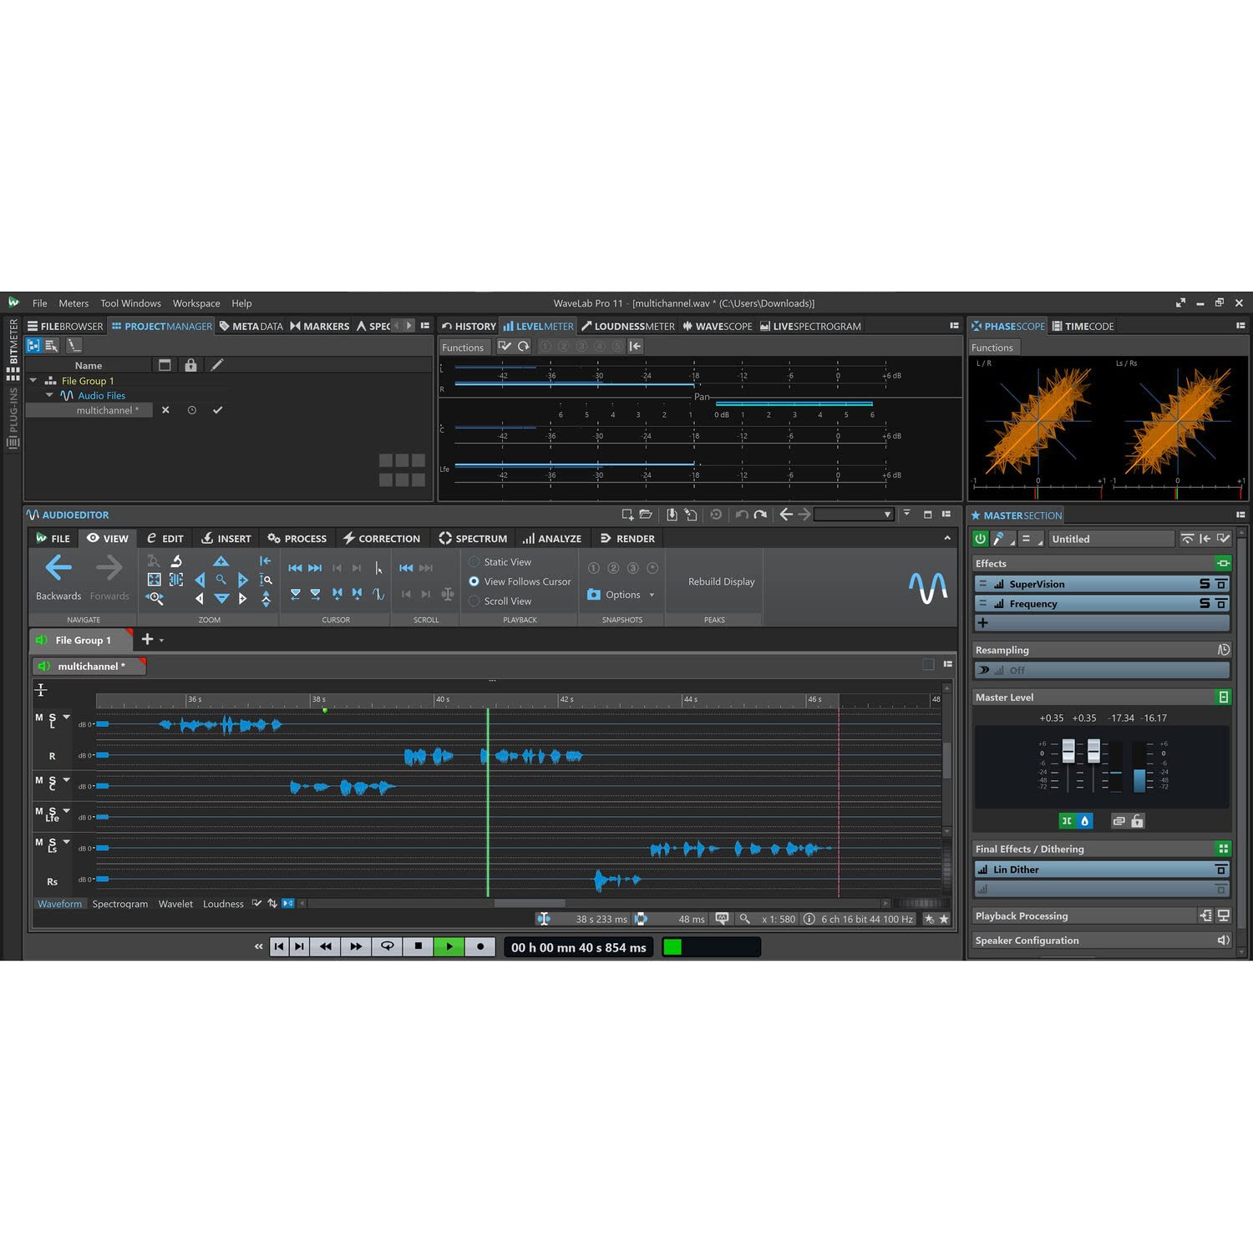Image resolution: width=1253 pixels, height=1253 pixels.
Task: Select the Scroll View radio button
Action: [x=474, y=601]
